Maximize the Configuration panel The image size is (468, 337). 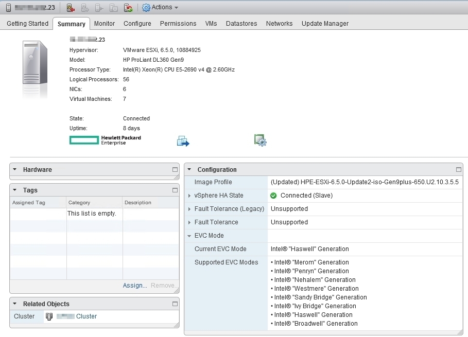[458, 170]
